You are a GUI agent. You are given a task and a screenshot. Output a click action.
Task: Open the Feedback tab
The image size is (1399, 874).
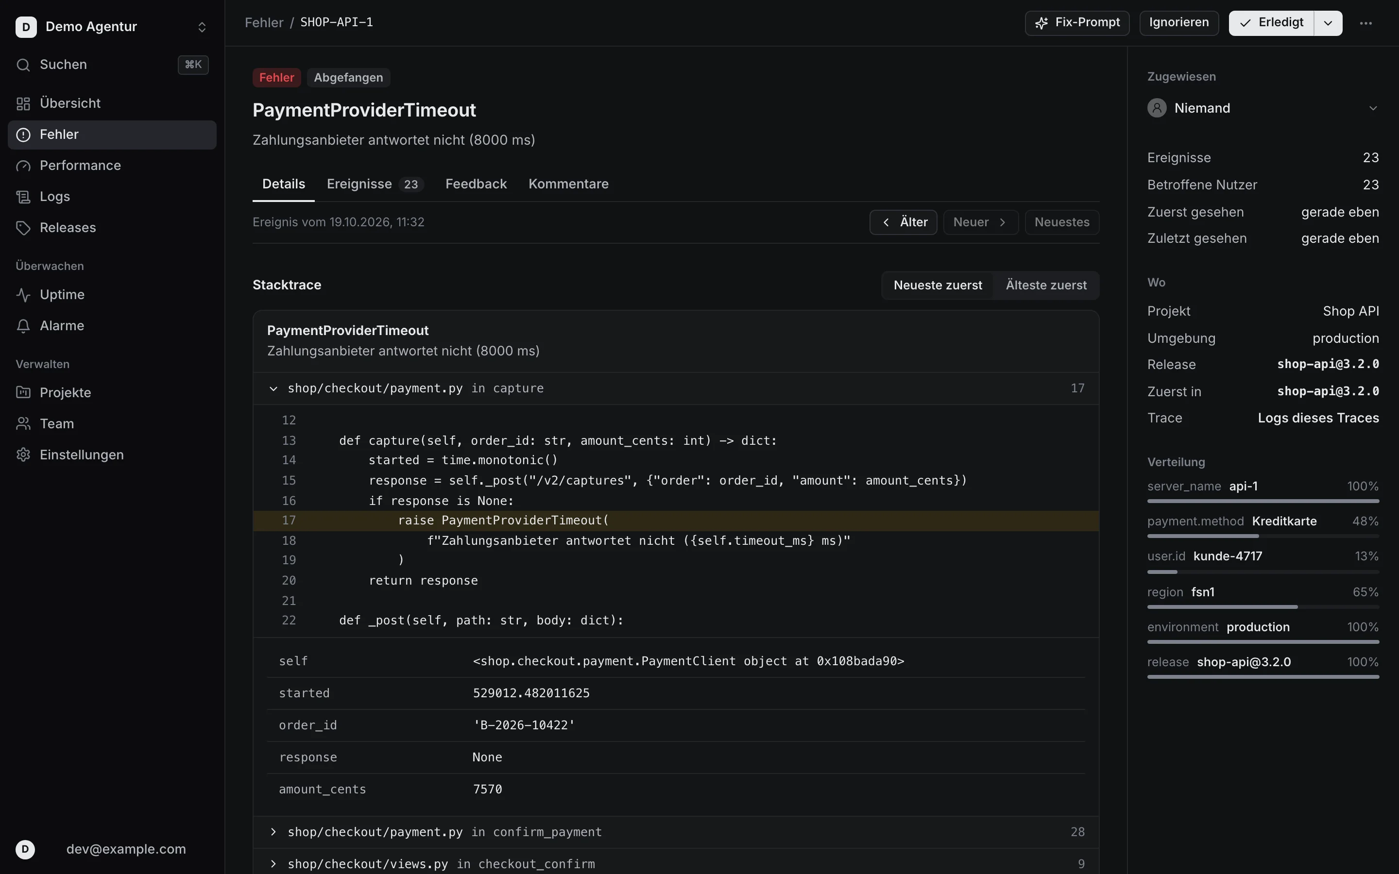click(x=476, y=185)
